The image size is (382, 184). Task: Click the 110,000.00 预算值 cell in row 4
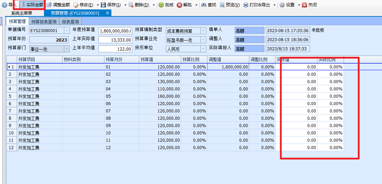[160, 89]
